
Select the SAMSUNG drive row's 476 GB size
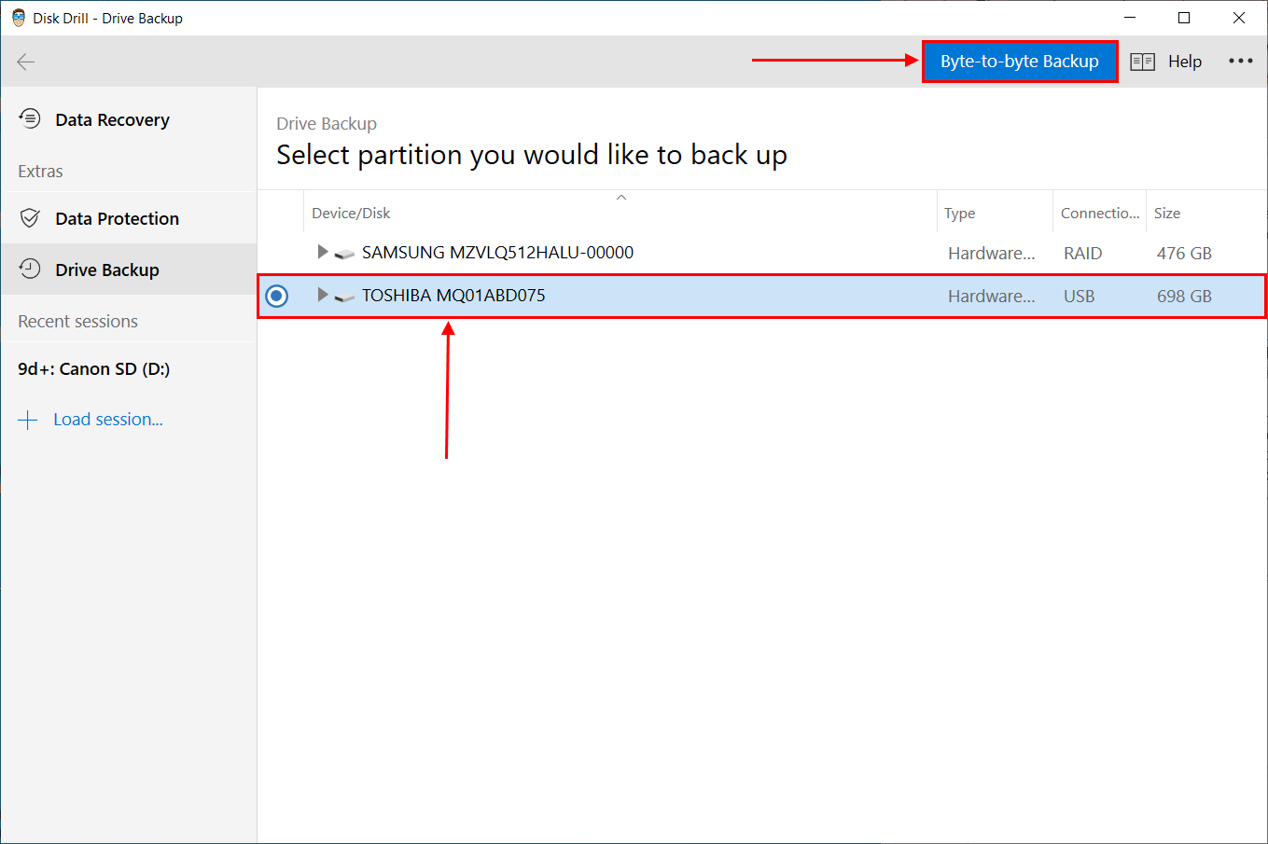point(1184,254)
